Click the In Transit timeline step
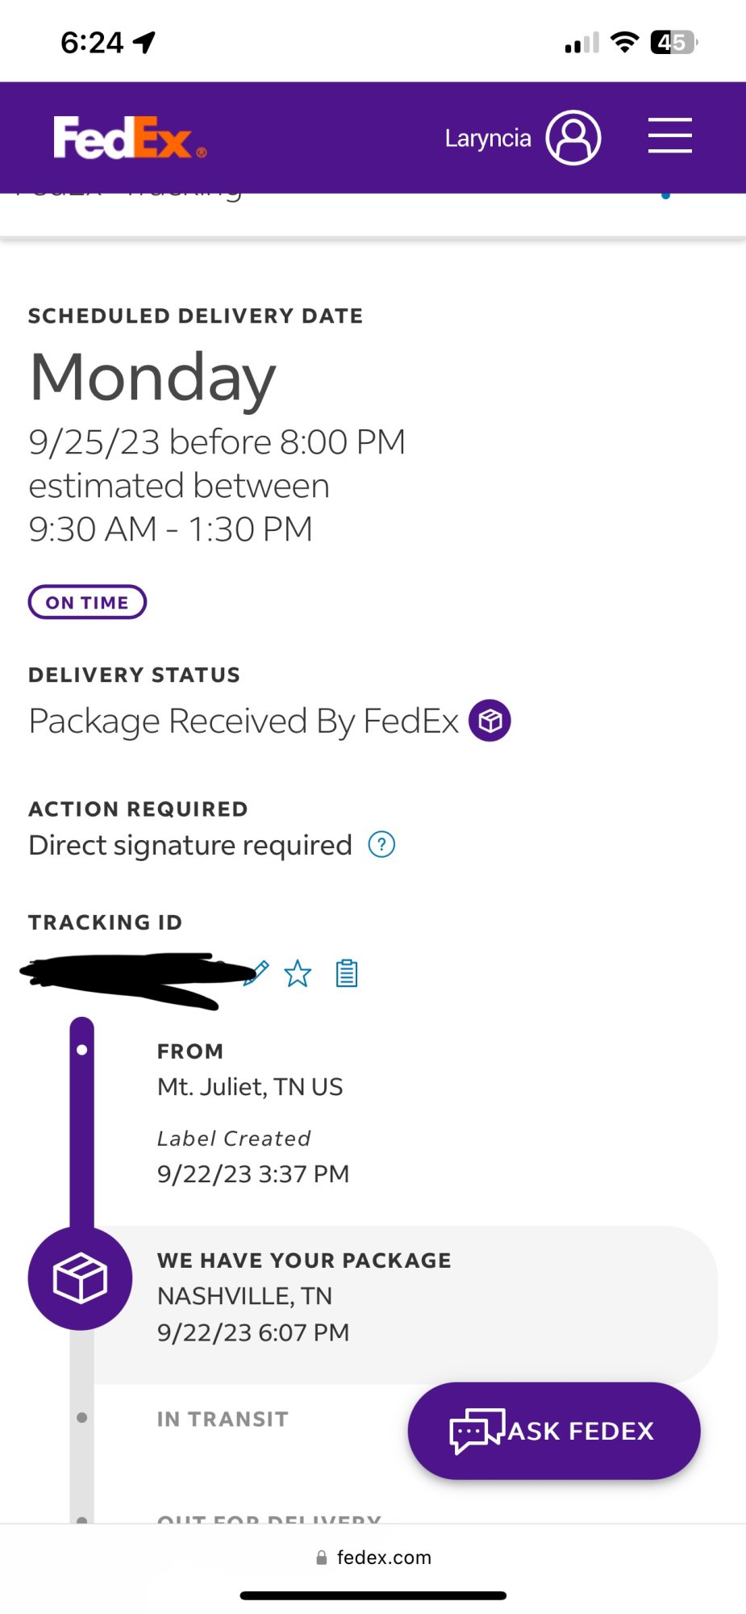Image resolution: width=746 pixels, height=1614 pixels. [x=223, y=1419]
